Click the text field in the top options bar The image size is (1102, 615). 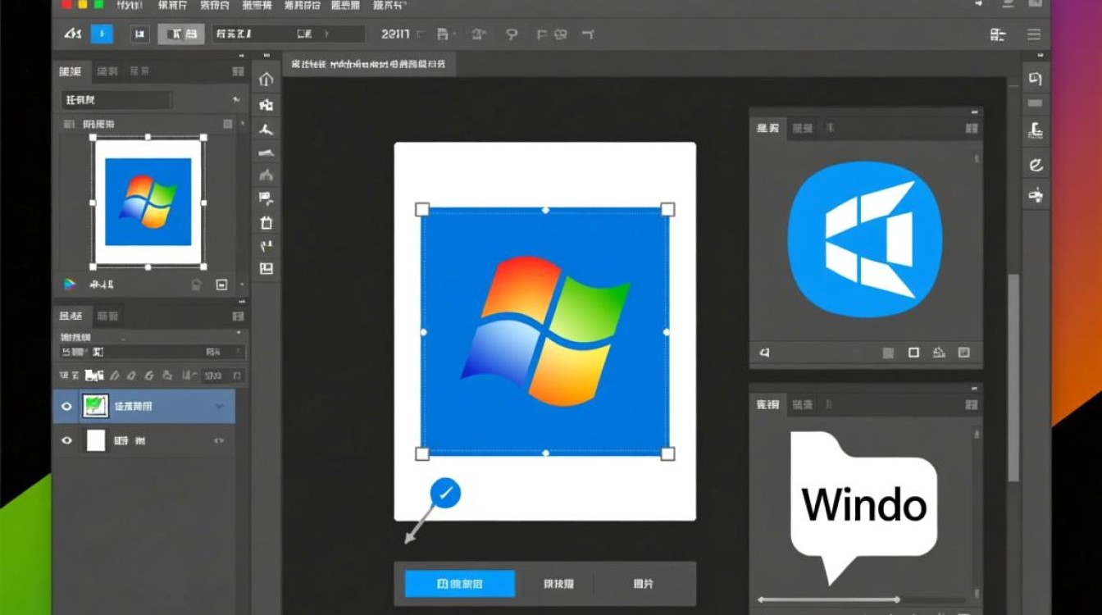[289, 34]
